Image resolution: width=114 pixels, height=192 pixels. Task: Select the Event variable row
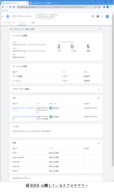[x=56, y=153]
